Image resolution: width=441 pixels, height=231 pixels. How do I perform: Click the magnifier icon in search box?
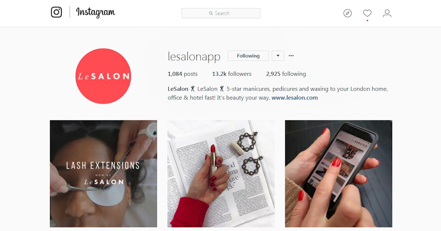pos(211,13)
